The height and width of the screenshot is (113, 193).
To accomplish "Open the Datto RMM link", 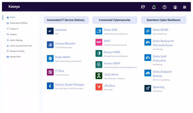I will (x=63, y=57).
